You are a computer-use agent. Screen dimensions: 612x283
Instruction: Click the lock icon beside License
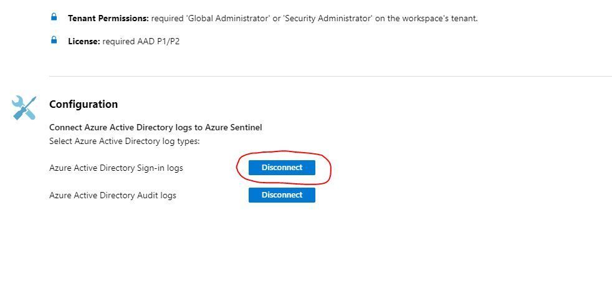pos(54,41)
